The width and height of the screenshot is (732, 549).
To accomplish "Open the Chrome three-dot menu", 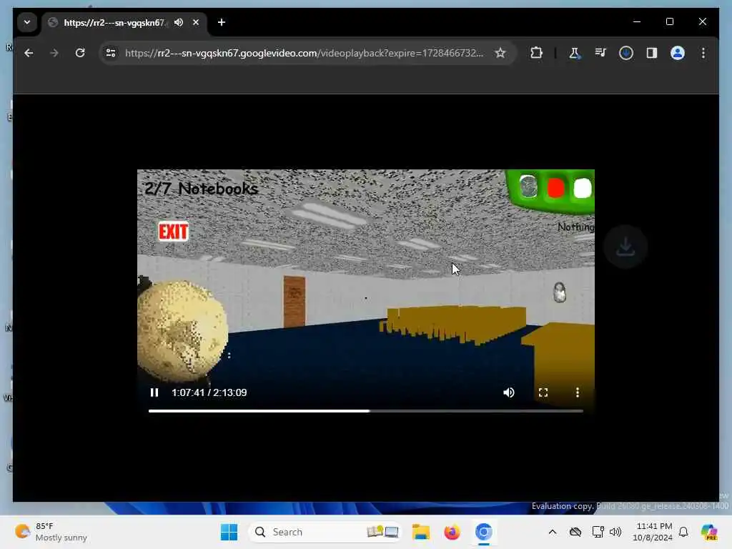I will [703, 53].
